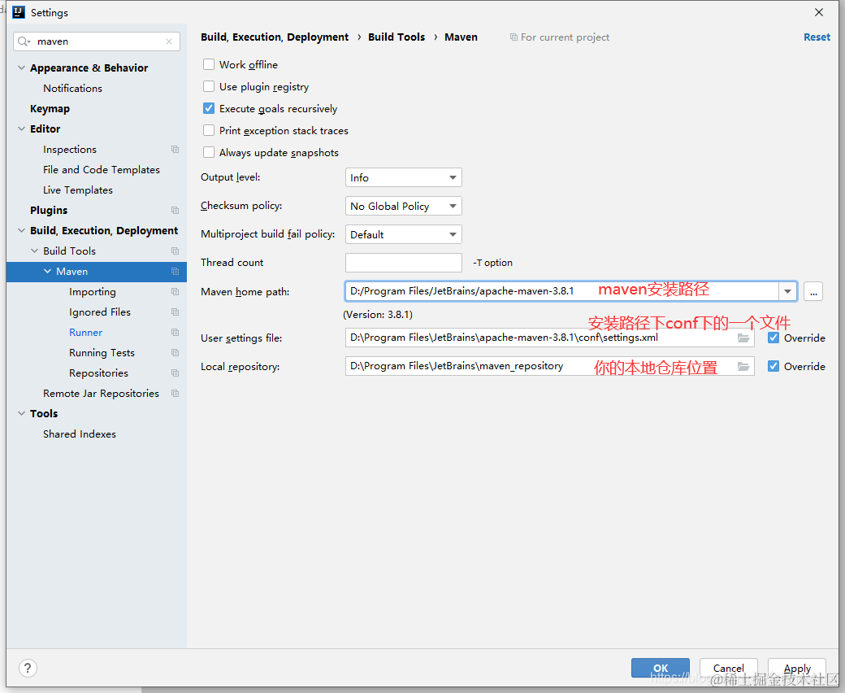Collapse the Tools section
845x693 pixels.
(x=22, y=414)
